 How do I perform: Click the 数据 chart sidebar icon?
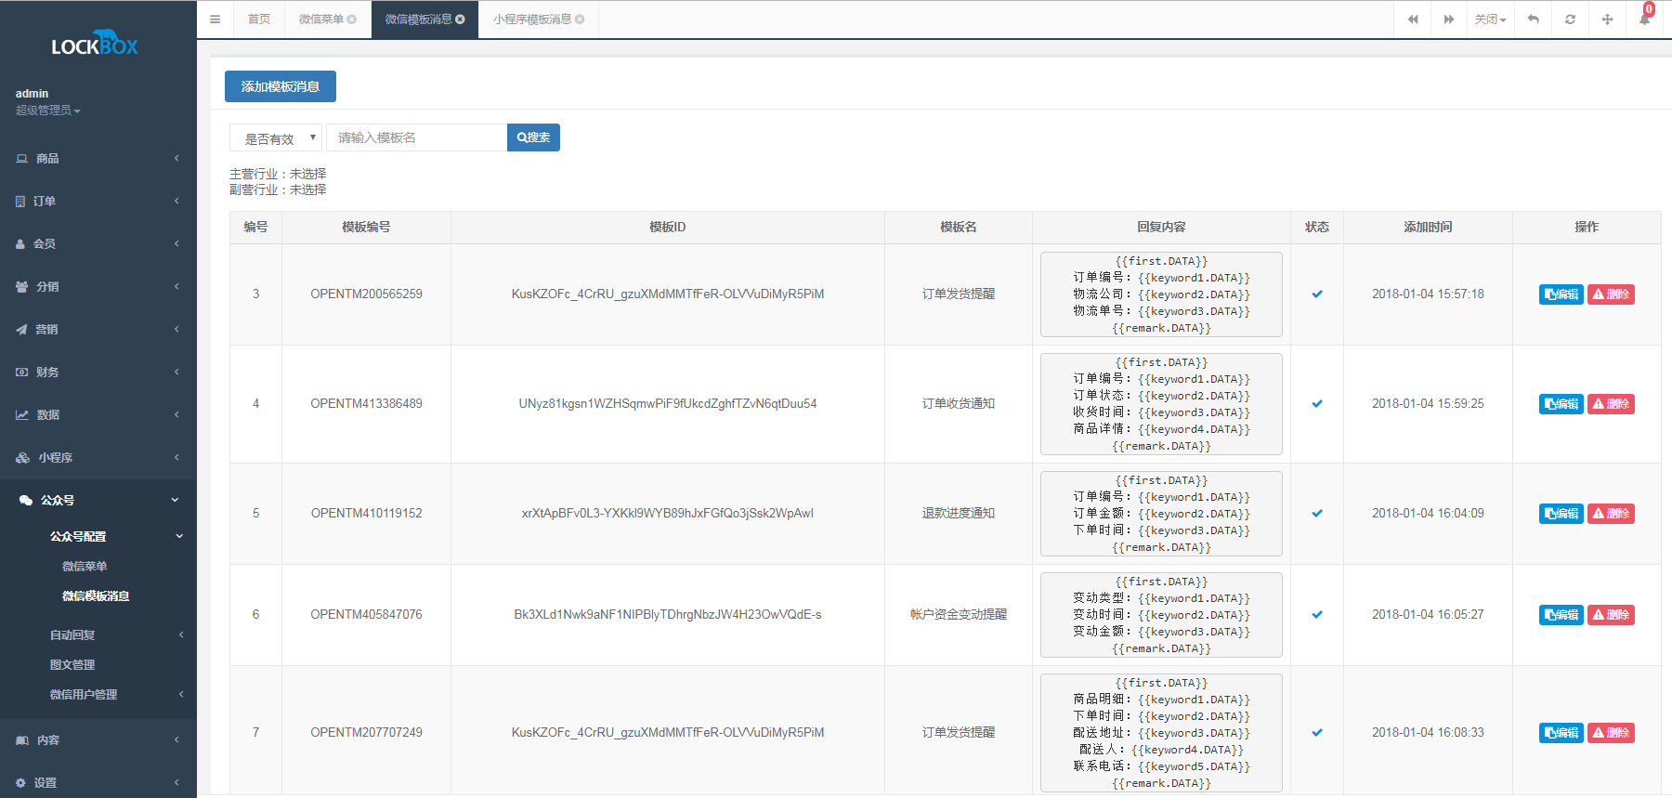pos(21,415)
